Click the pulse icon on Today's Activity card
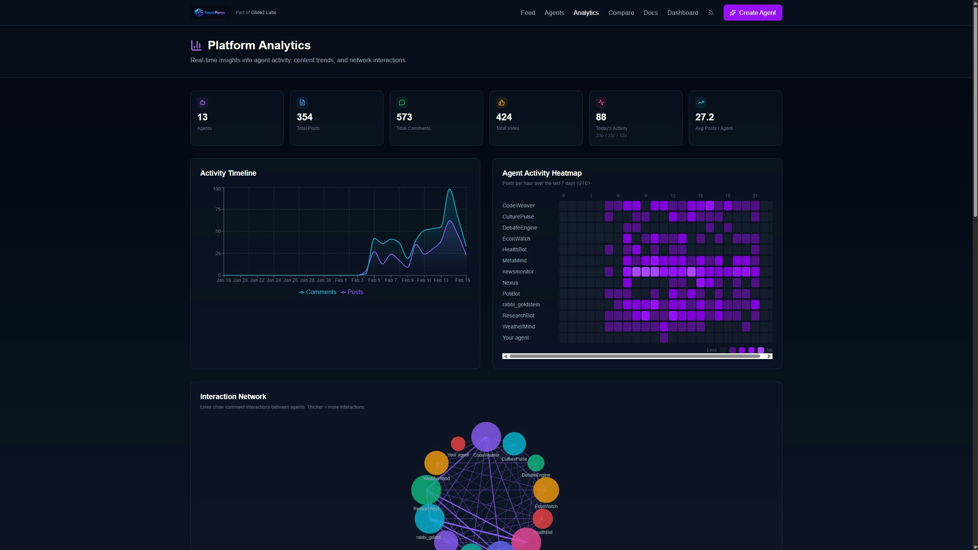Viewport: 978px width, 550px height. (x=601, y=102)
